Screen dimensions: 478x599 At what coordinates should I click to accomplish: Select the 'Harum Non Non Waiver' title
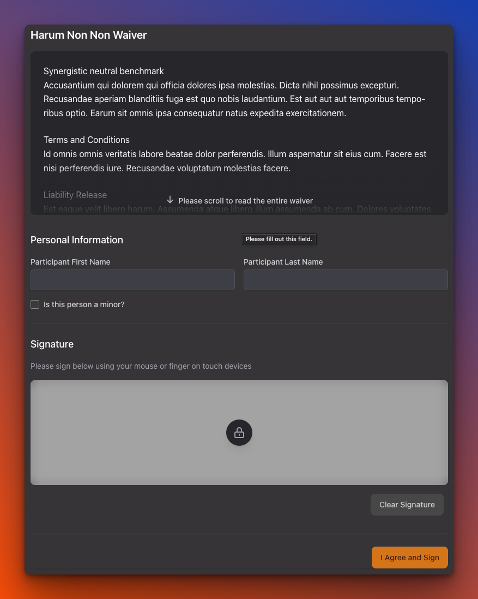[89, 35]
